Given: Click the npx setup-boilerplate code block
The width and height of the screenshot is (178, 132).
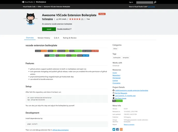Looking at the screenshot, I should 67,99.
